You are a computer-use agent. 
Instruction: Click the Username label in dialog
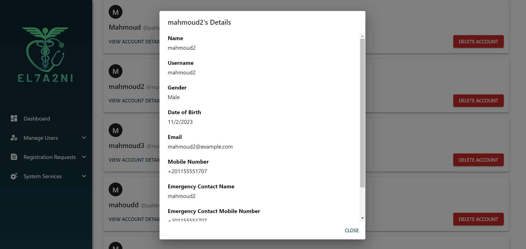(181, 63)
